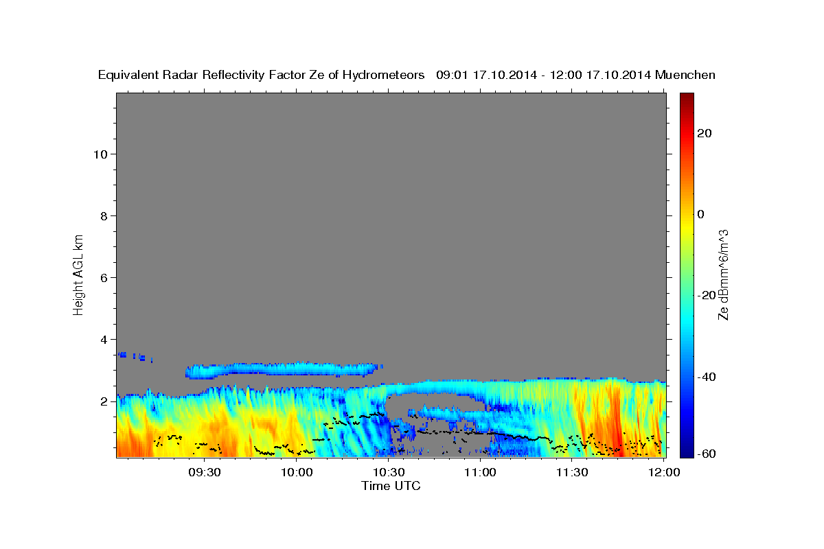Click the '09:30' time tick label
824x549 pixels.
tap(205, 472)
